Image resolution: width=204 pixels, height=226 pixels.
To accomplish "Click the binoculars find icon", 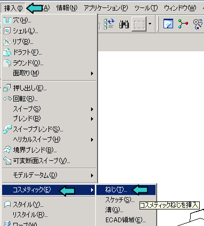I will coord(124,24).
